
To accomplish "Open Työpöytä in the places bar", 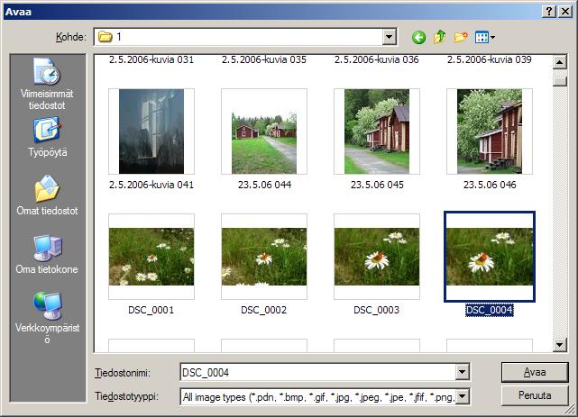I will click(47, 137).
